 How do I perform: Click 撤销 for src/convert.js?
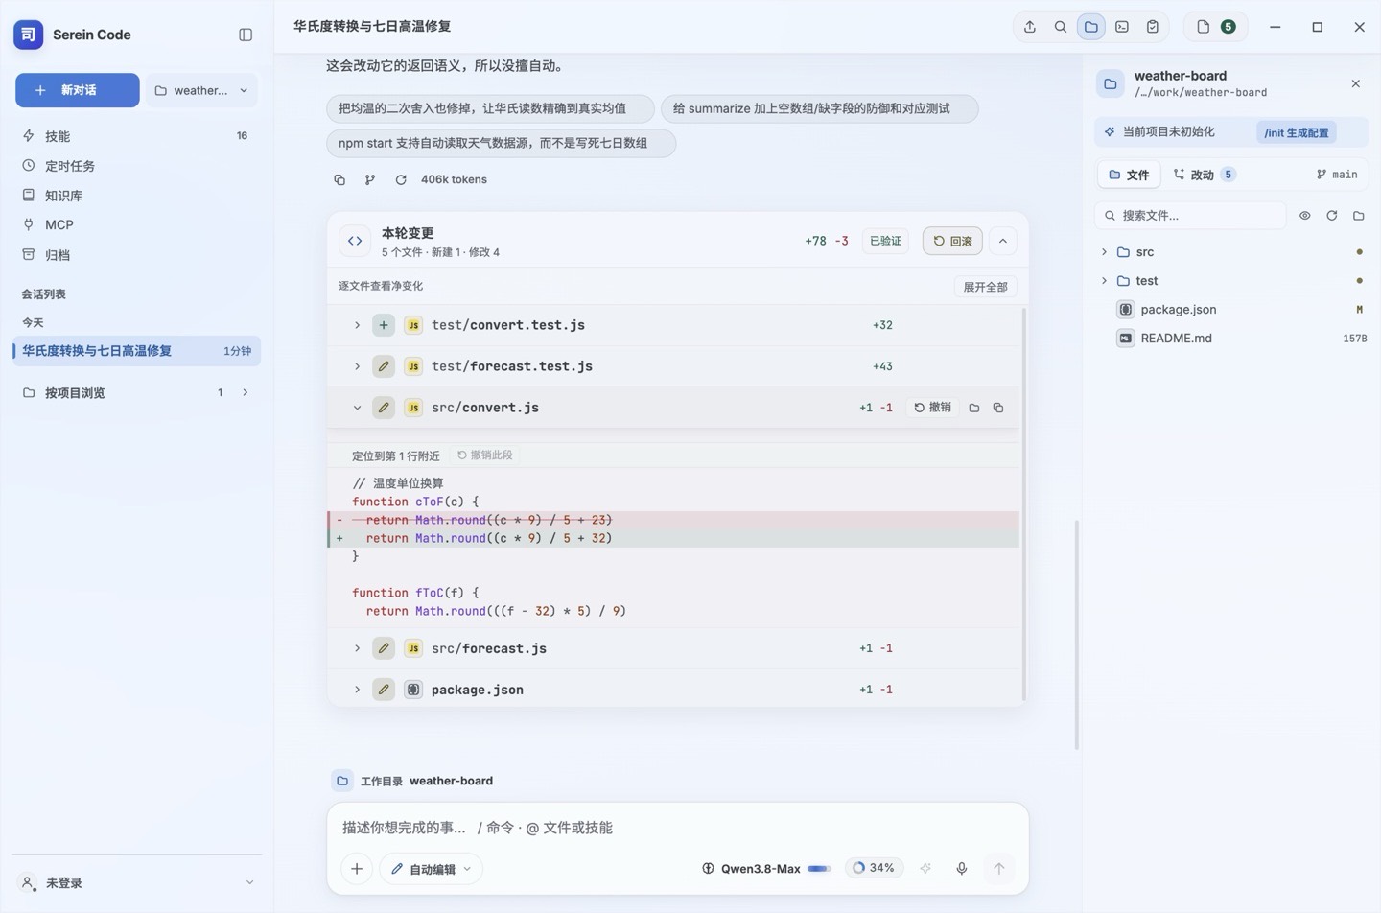tap(933, 408)
